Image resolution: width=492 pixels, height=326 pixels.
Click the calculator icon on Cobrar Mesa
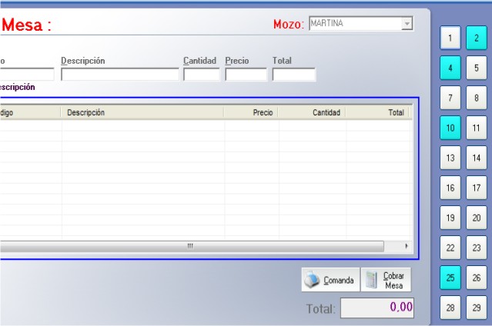372,280
